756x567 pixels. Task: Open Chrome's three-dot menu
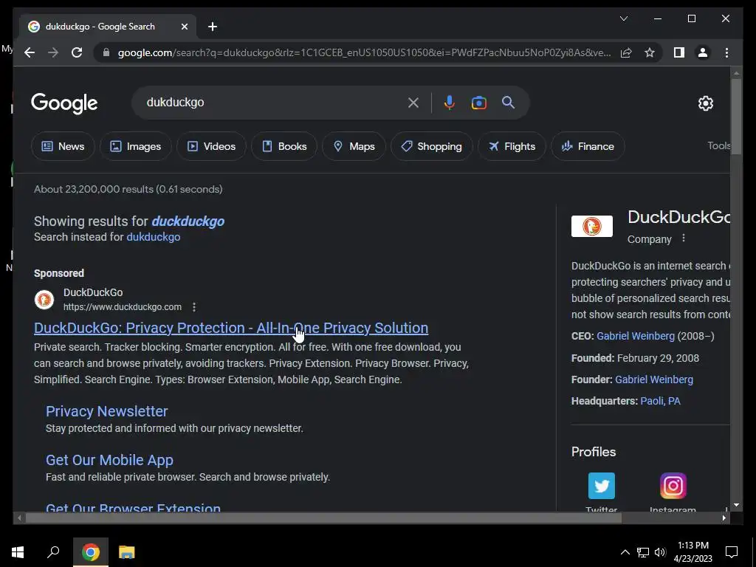[726, 52]
